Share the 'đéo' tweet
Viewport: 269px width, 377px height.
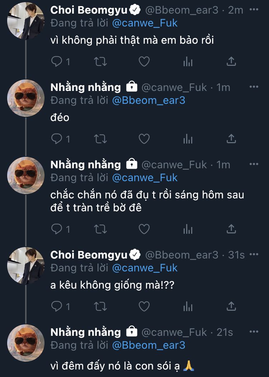[231, 139]
